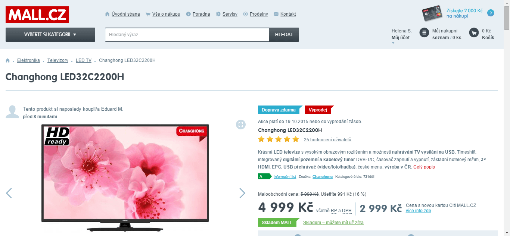Open the shopping list icon
This screenshot has width=510, height=236.
point(424,33)
